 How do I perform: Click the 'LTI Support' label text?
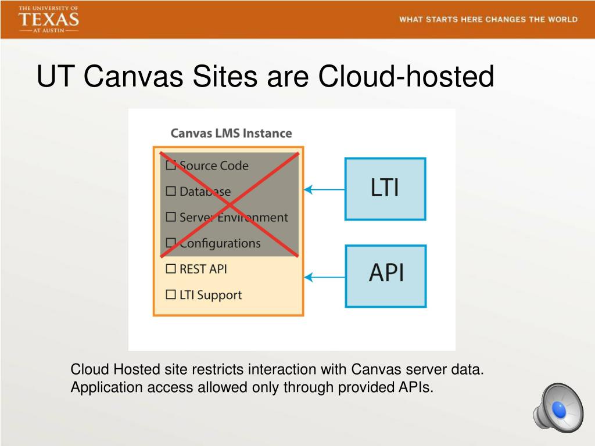click(x=210, y=295)
